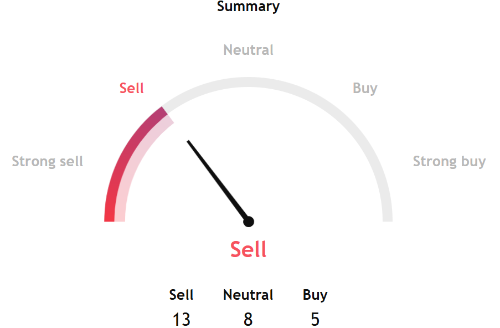Click the Neutral count heading above 8

pyautogui.click(x=248, y=295)
